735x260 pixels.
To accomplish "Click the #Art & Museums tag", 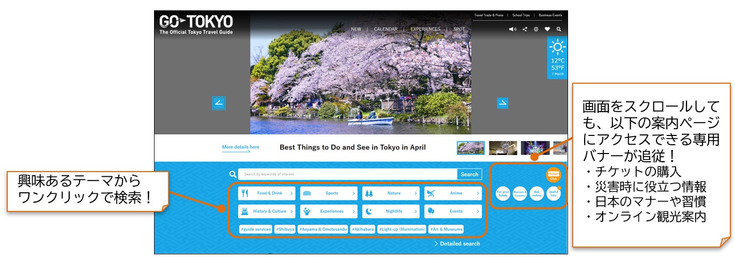I will [446, 229].
